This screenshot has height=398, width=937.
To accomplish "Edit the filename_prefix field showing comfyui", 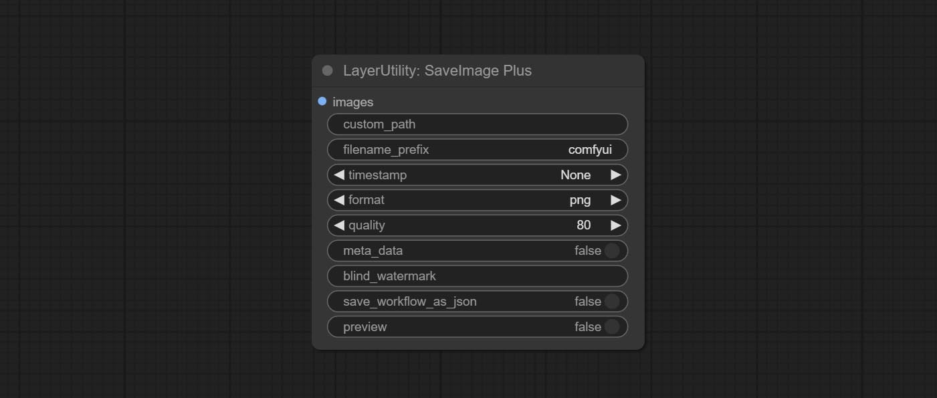I will 478,150.
